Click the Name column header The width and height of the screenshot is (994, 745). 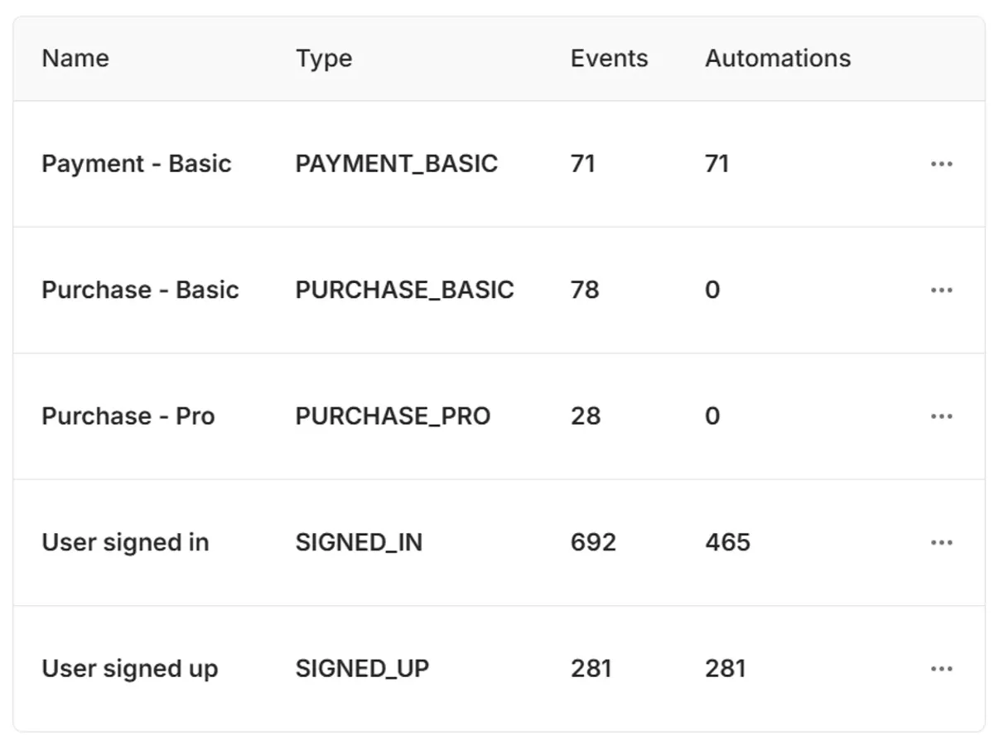[75, 59]
